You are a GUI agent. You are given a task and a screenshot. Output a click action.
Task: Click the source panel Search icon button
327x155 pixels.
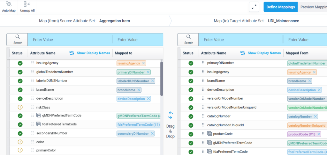(18, 39)
